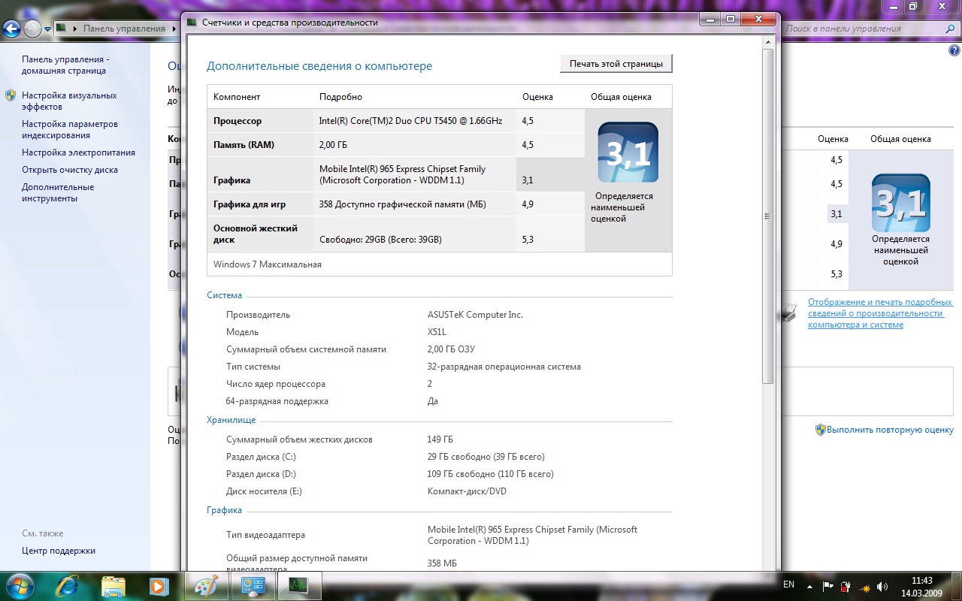
Task: Click model value 'X51L'
Action: (x=437, y=332)
